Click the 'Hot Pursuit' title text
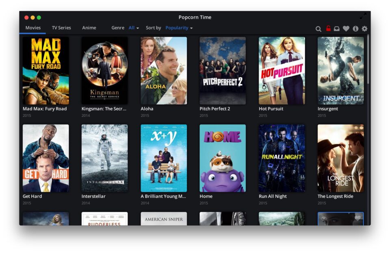 [x=271, y=109]
